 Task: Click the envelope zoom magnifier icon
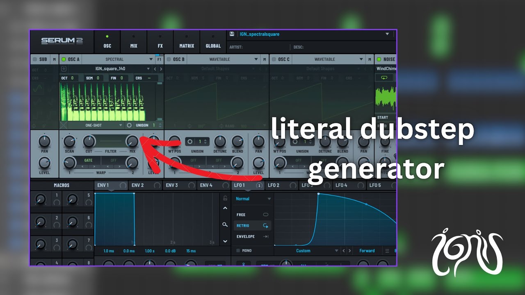pyautogui.click(x=225, y=225)
